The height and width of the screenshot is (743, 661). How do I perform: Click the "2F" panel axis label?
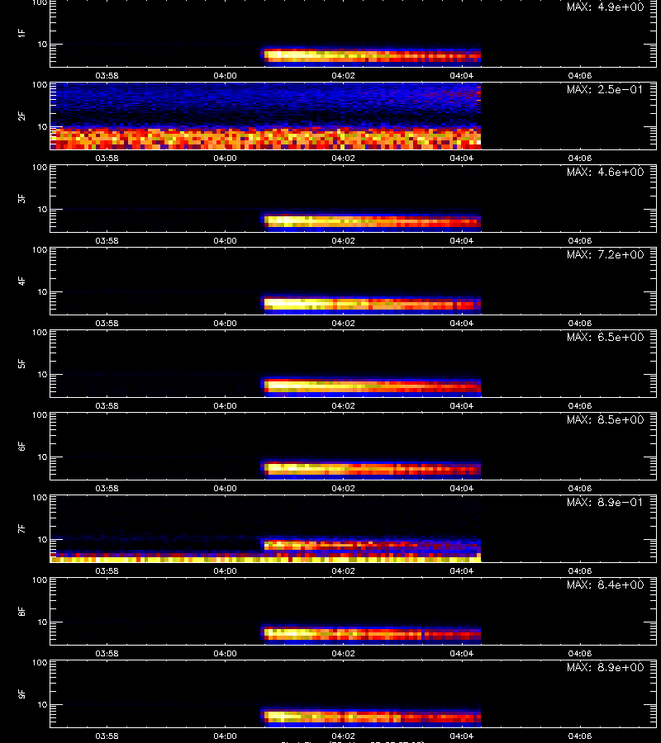tap(21, 116)
